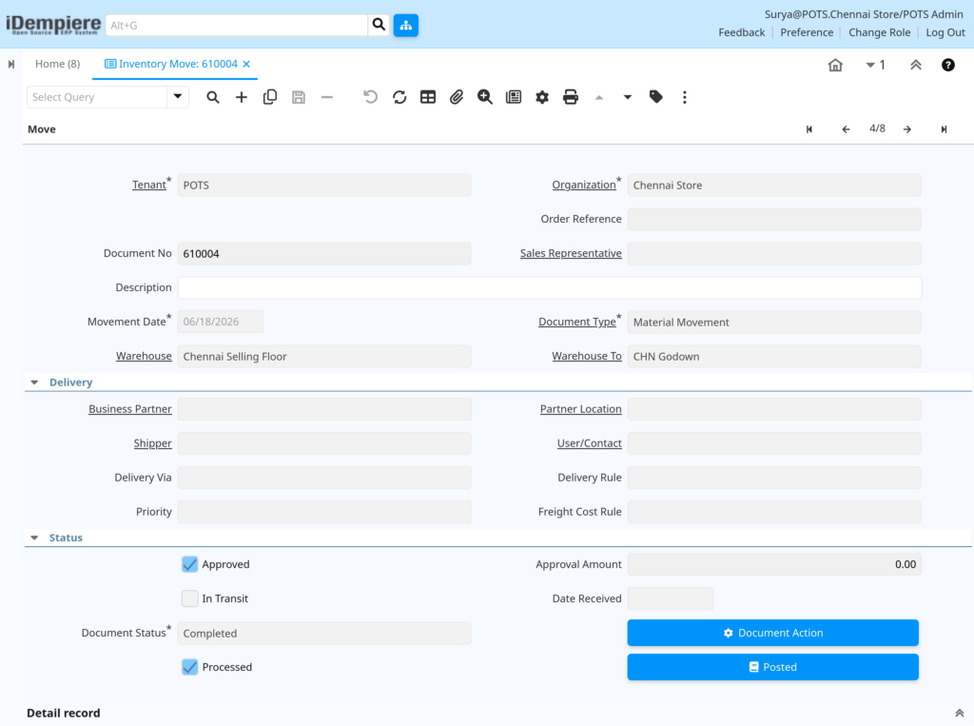Refresh the record with circular arrows icon
The height and width of the screenshot is (726, 974).
[399, 97]
